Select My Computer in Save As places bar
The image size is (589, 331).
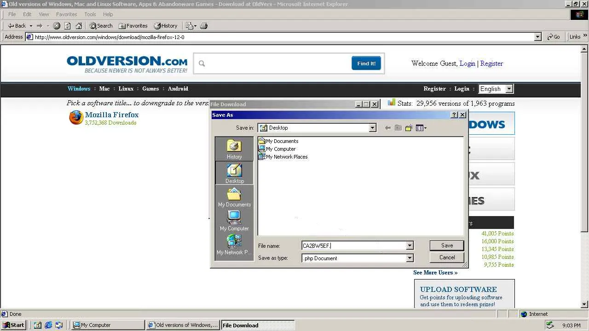(234, 221)
